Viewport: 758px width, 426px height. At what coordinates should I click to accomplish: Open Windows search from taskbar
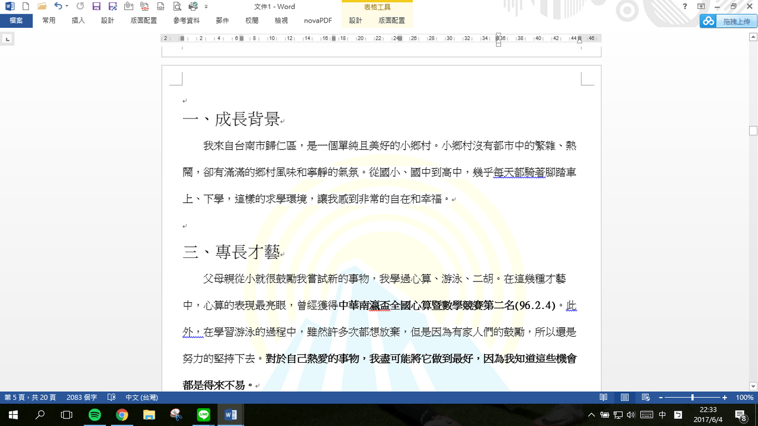coord(40,415)
